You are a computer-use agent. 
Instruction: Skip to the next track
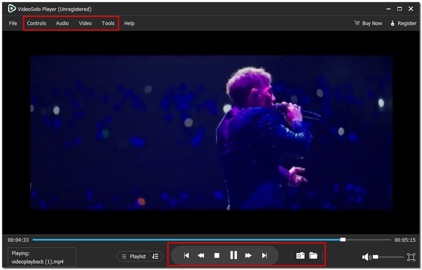[x=264, y=256]
